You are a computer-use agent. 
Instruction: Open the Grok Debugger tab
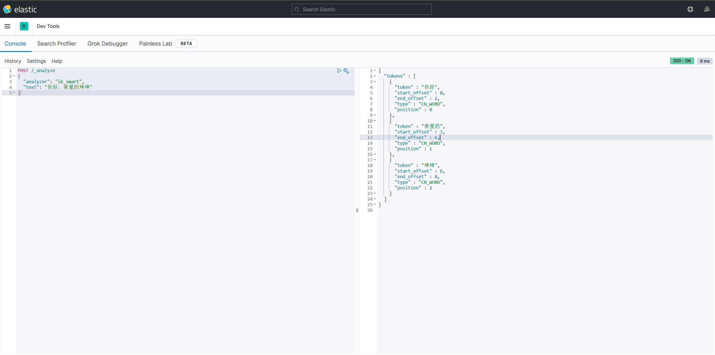click(108, 44)
